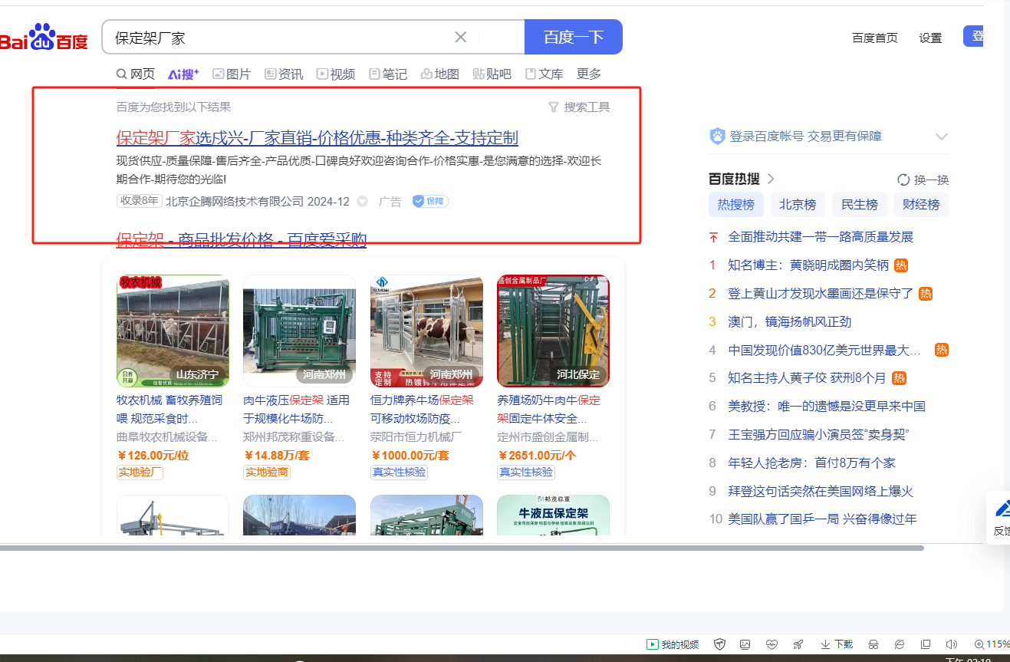This screenshot has height=662, width=1010.
Task: Click the Baidu logo
Action: pyautogui.click(x=44, y=38)
